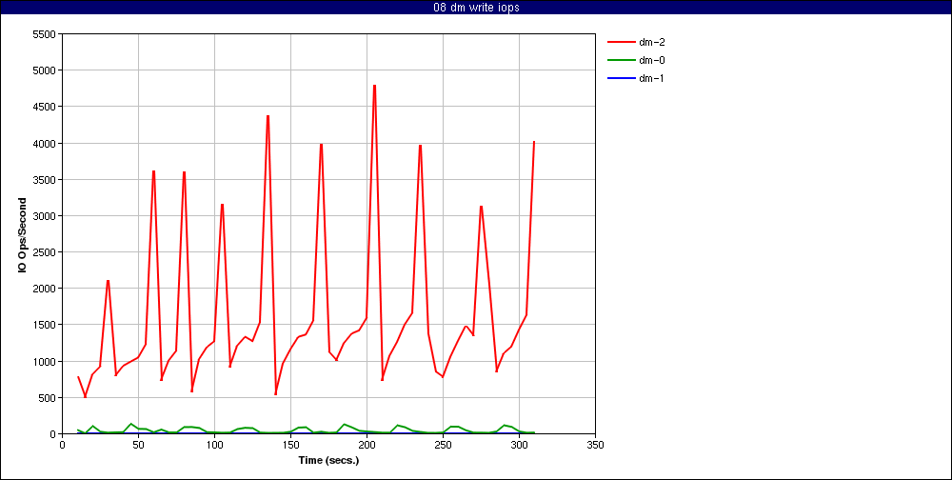Click the blue dm-1 legend line swatch
Screen dimensions: 952x480
620,78
